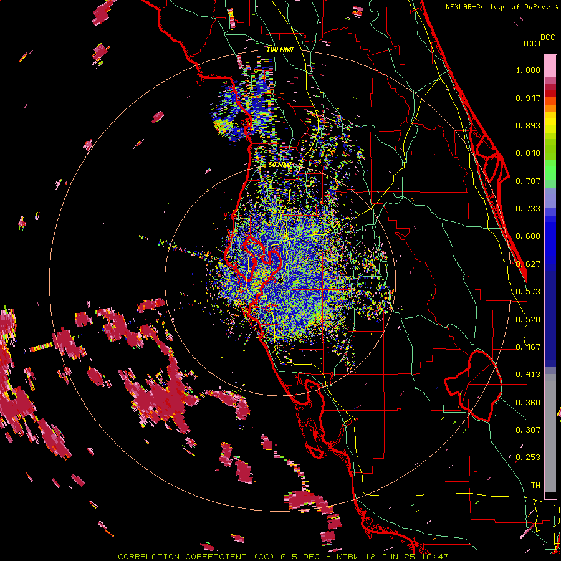
Task: Click the NEXLAB-College of DuPage text
Action: pos(497,7)
